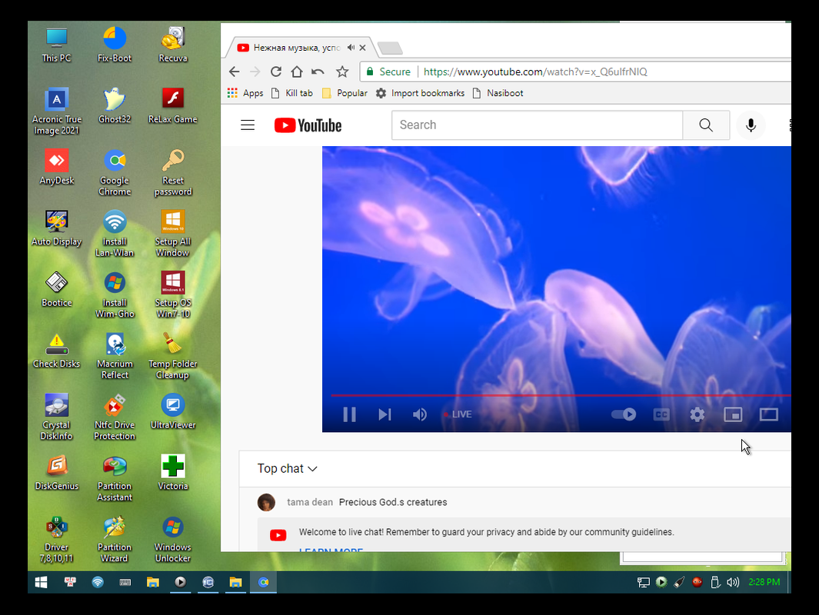Open the Apps bookmark

point(245,93)
